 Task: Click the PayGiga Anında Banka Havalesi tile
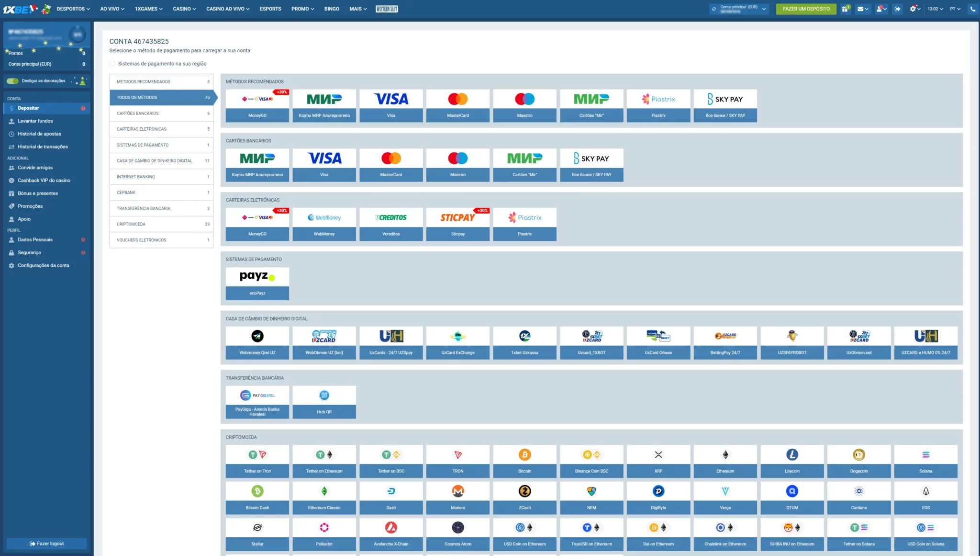point(257,402)
